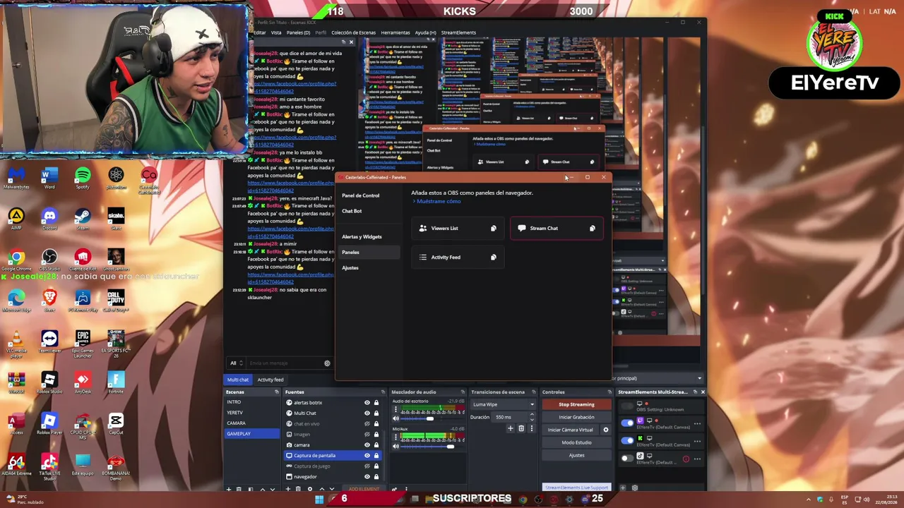Open the OBS virtual camera settings gear
This screenshot has height=508, width=904.
(605, 430)
